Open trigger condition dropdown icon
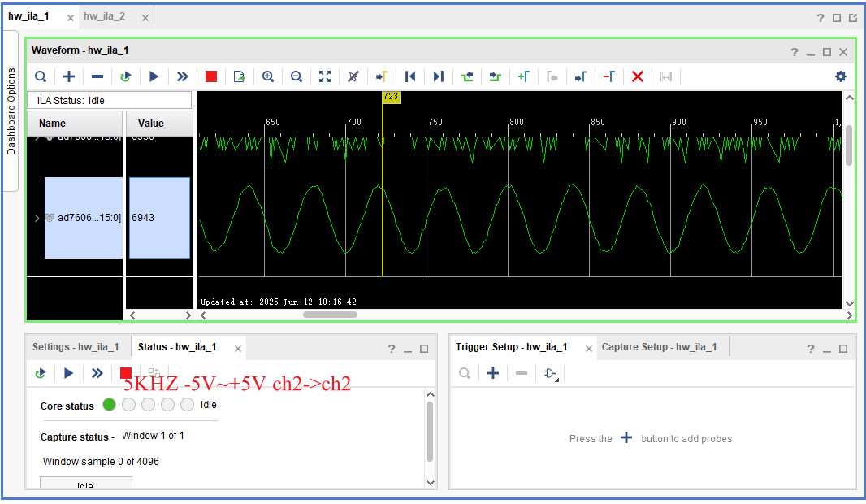The image size is (866, 504). tap(551, 374)
